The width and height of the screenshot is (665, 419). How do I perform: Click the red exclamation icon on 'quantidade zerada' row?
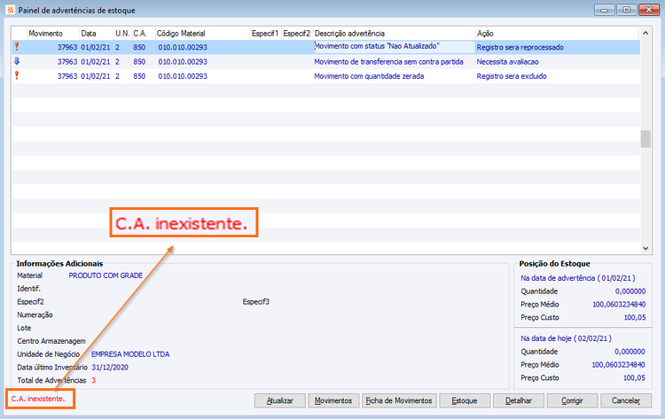click(x=17, y=75)
